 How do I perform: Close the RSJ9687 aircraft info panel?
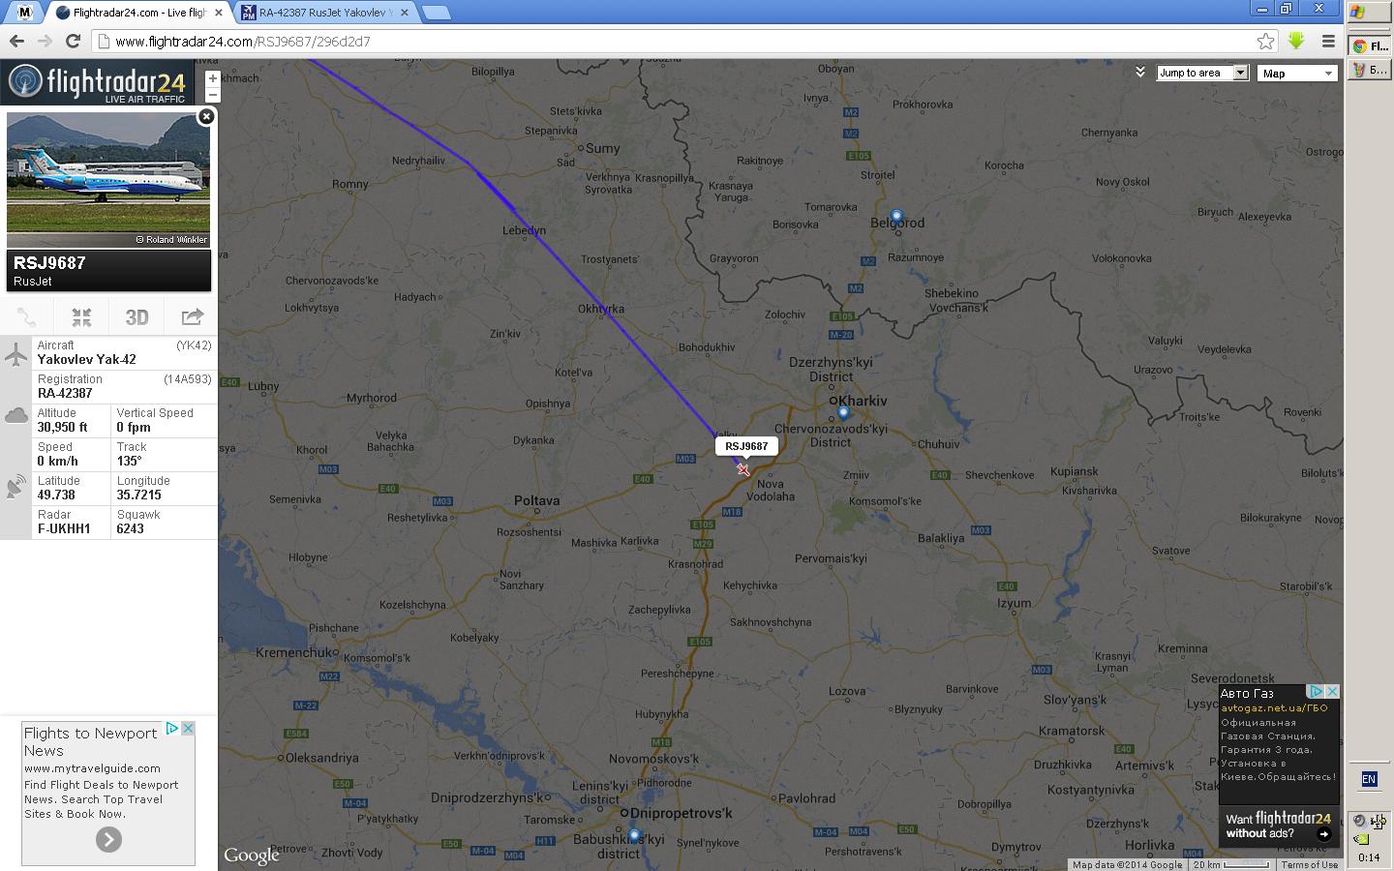205,116
